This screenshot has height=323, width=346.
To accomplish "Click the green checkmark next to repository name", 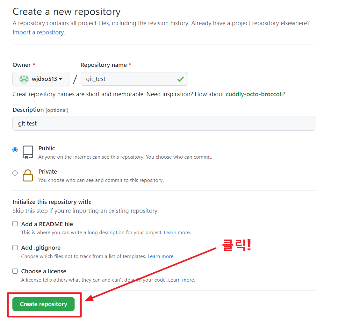I will pyautogui.click(x=181, y=79).
